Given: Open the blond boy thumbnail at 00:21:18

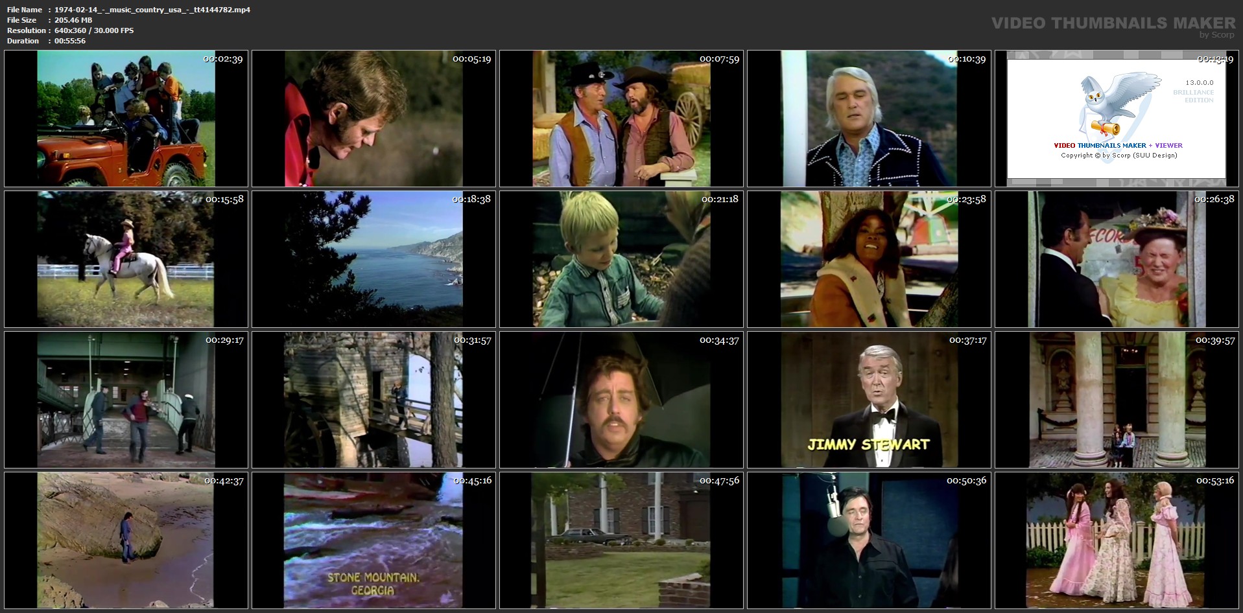Looking at the screenshot, I should point(621,259).
